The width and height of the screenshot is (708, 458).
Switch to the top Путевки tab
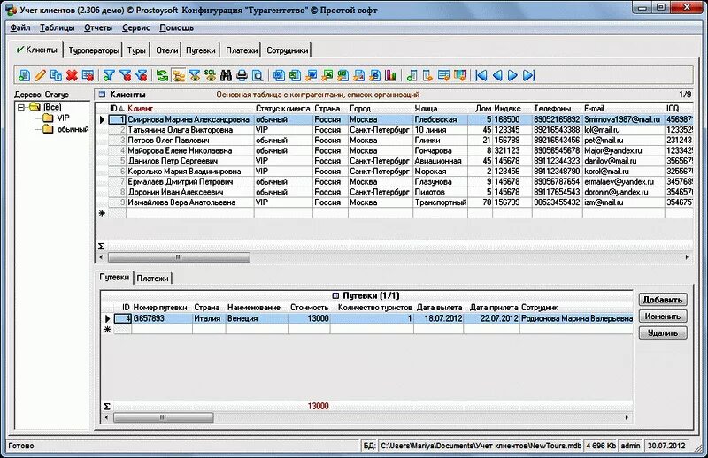(201, 50)
